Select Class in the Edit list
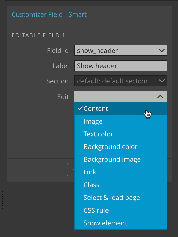 (121, 185)
